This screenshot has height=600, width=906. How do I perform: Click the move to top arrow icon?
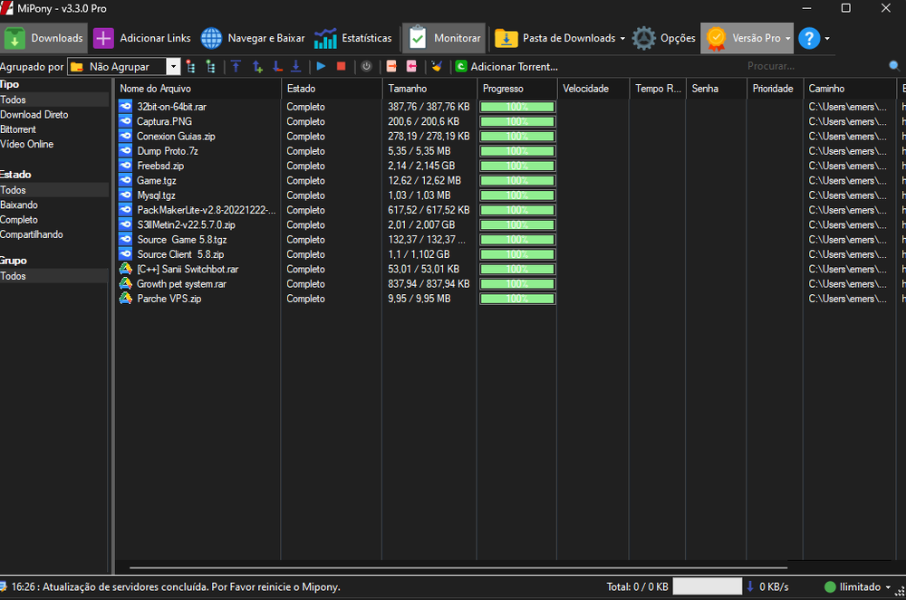236,66
